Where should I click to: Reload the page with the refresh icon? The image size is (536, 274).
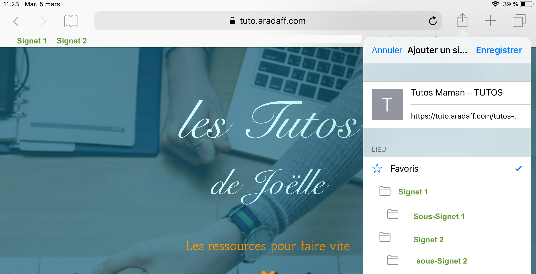click(433, 21)
